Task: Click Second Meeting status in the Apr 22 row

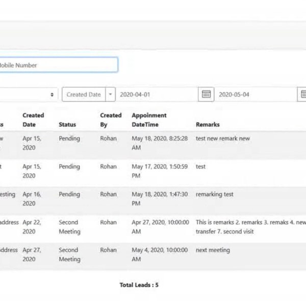Action: (x=69, y=227)
